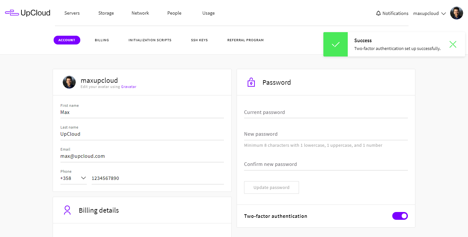The image size is (468, 237).
Task: Select the SSH Keys tab
Action: tap(199, 40)
